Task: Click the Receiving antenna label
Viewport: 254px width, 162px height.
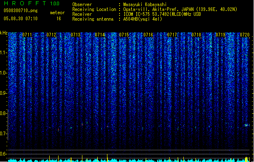Action: [x=93, y=19]
